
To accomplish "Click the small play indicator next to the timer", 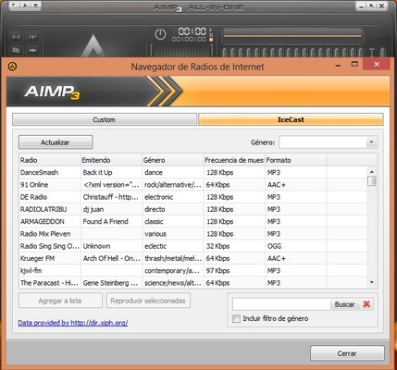I will pos(211,30).
